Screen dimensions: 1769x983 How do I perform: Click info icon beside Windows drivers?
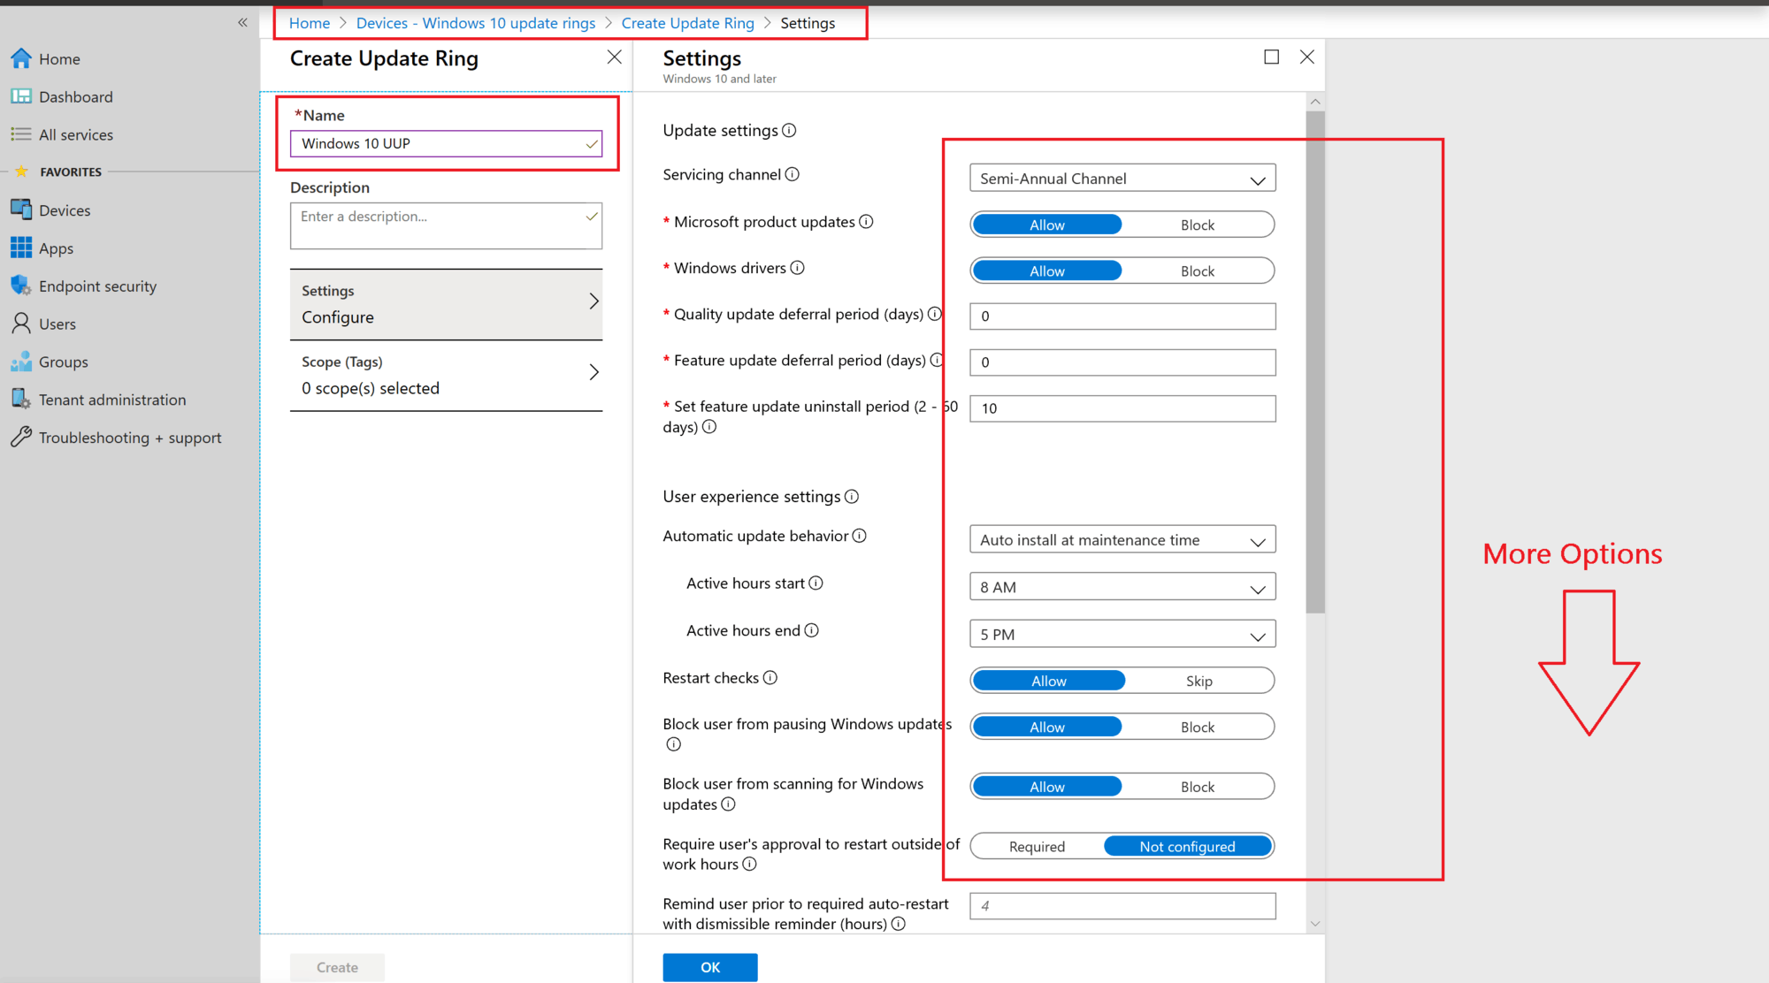pos(798,268)
